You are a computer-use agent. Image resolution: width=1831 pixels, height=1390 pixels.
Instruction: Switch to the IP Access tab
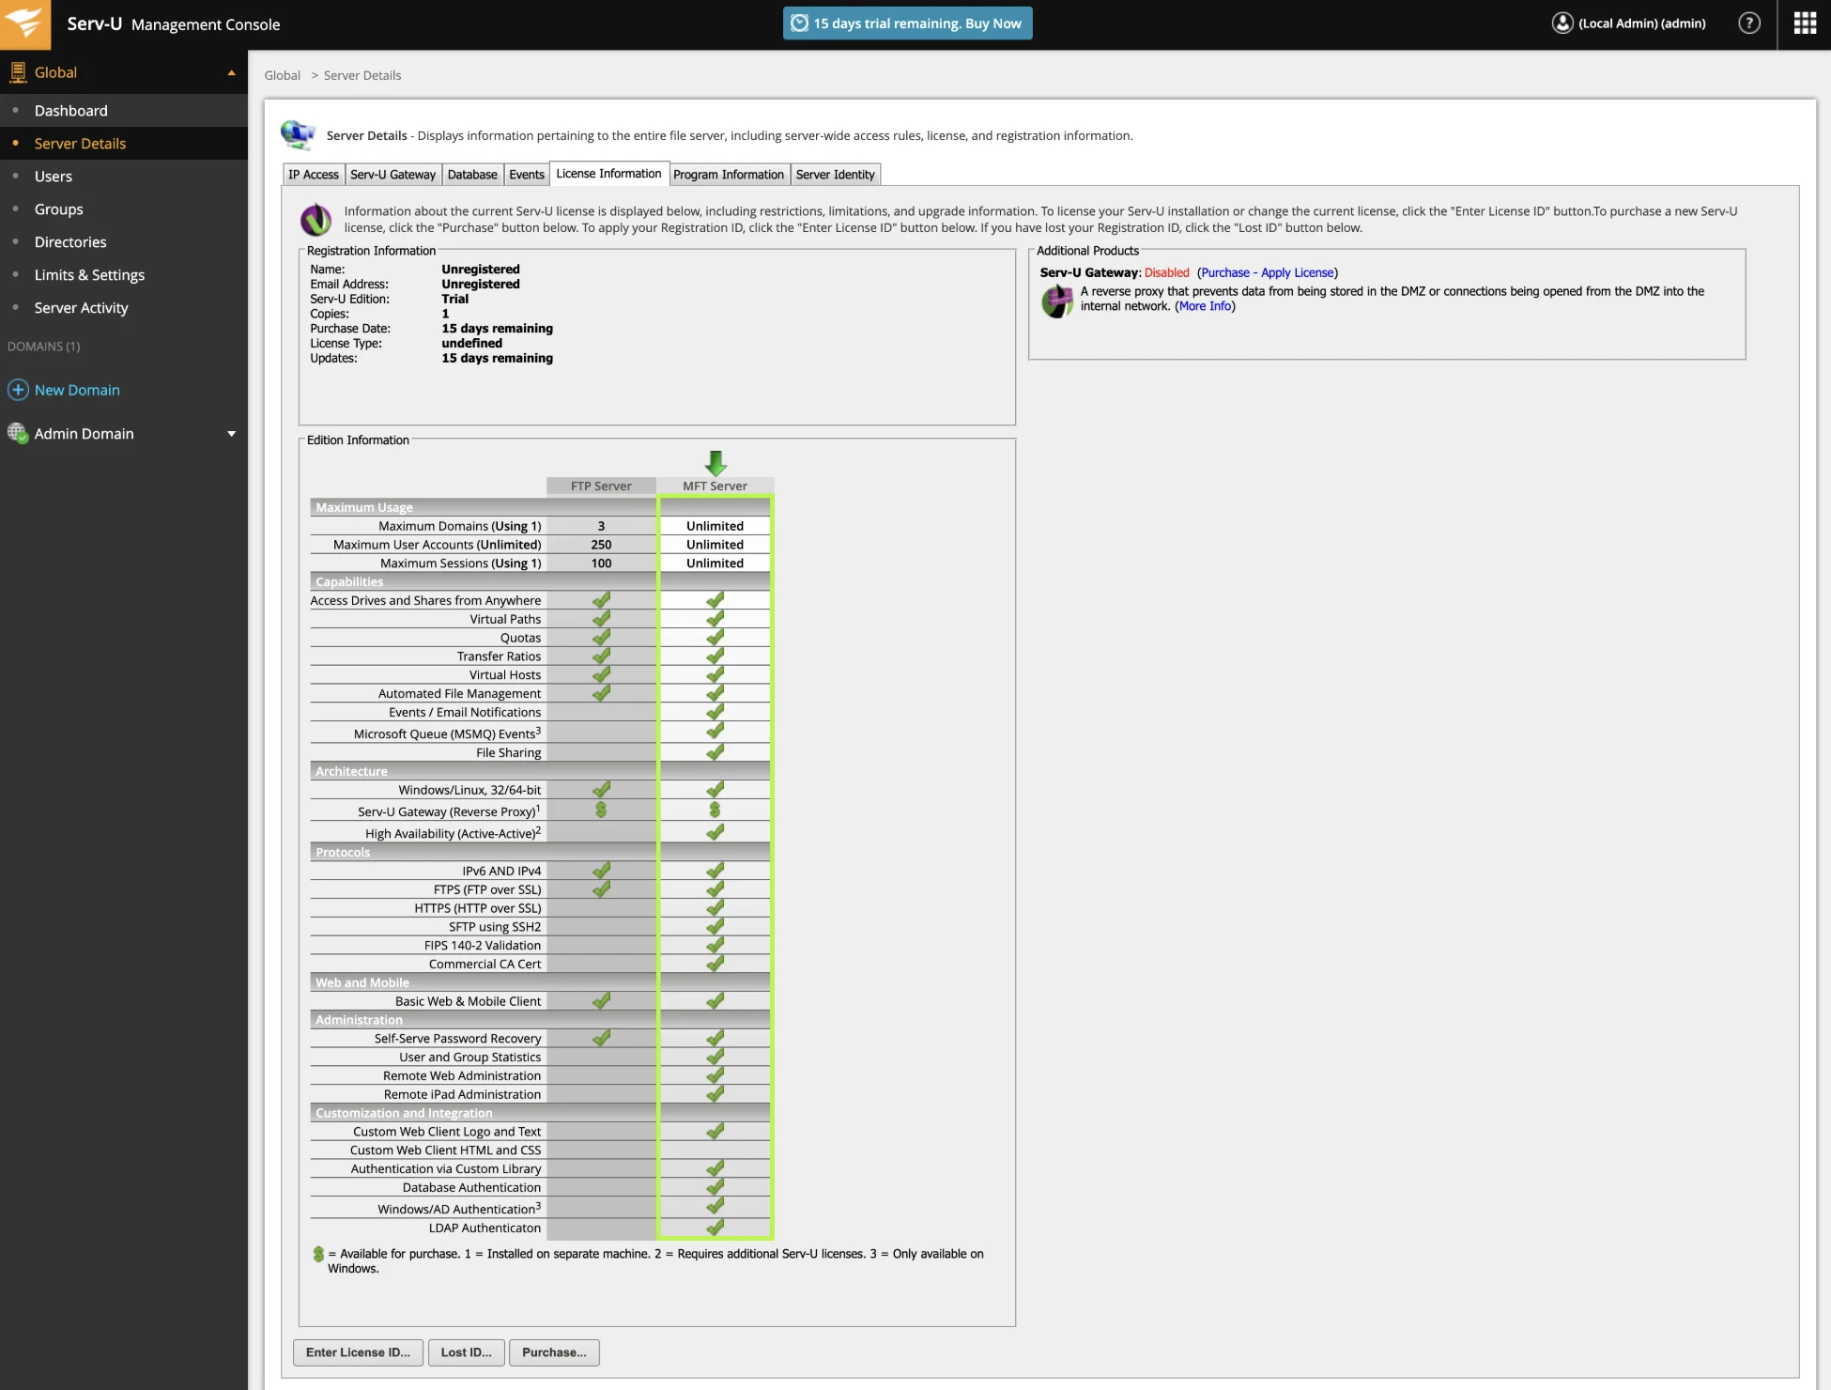click(x=314, y=175)
